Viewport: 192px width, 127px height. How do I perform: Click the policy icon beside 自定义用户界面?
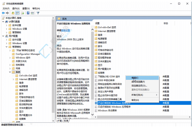[x=96, y=92]
